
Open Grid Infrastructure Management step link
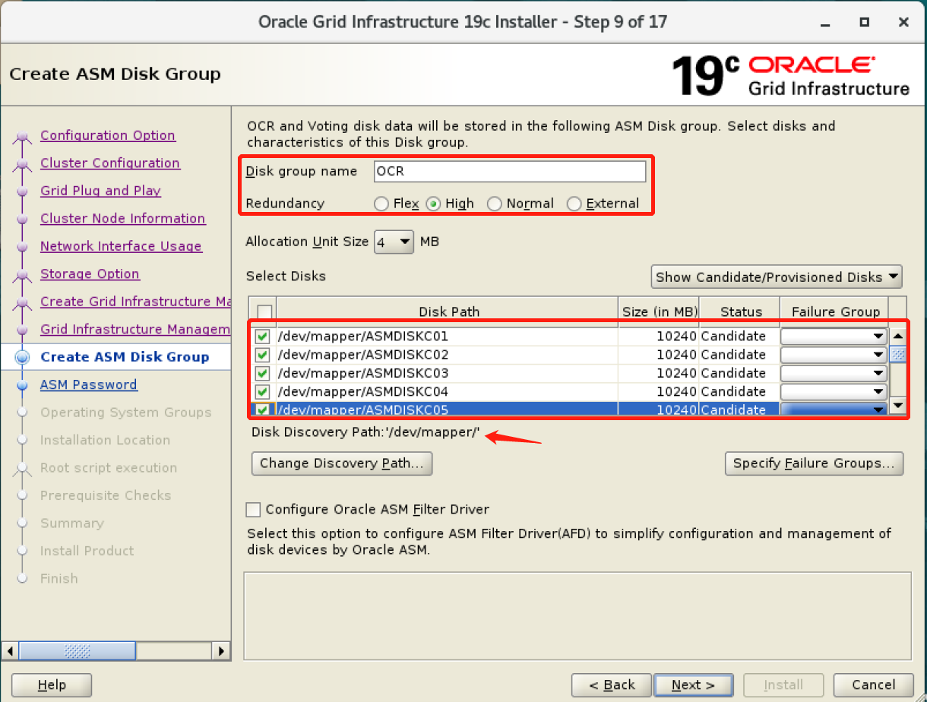point(135,329)
